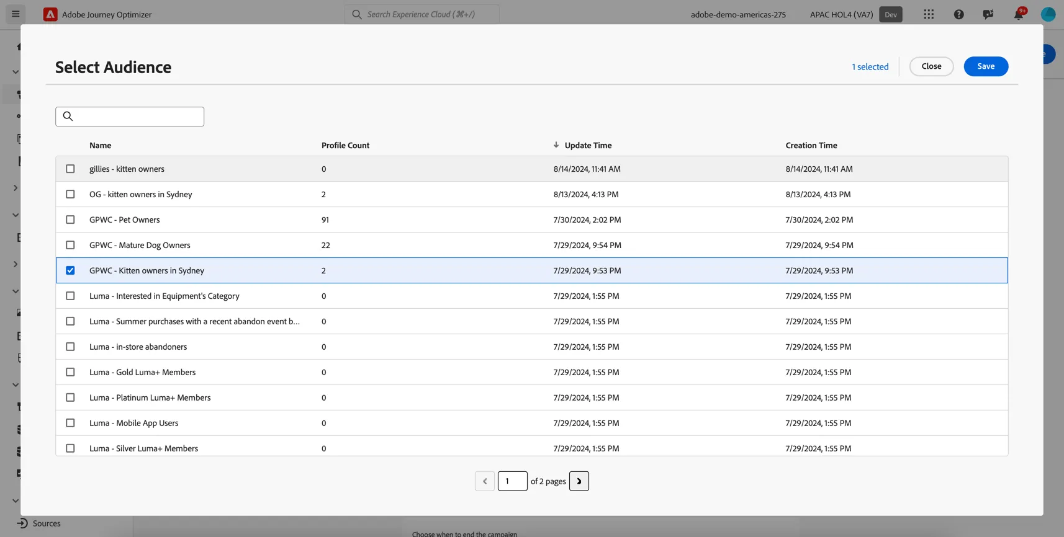Viewport: 1064px width, 537px height.
Task: Go to the next page of audiences
Action: point(579,481)
